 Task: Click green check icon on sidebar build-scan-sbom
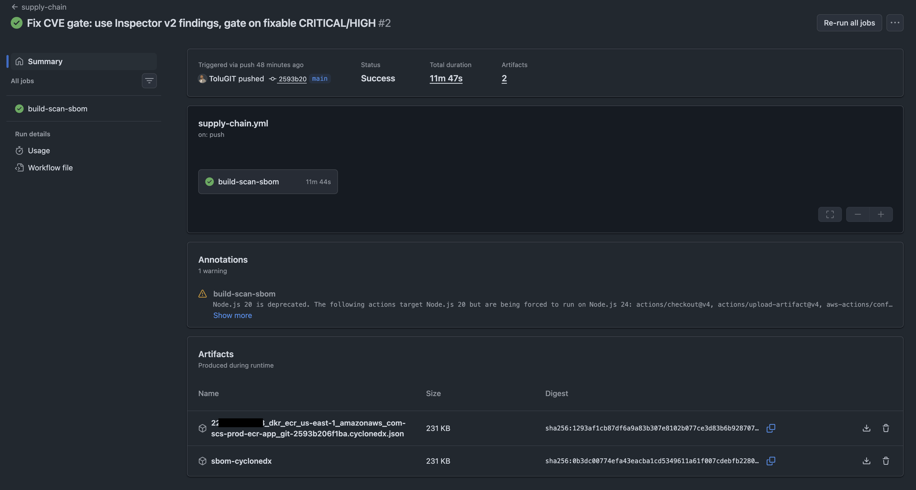19,109
